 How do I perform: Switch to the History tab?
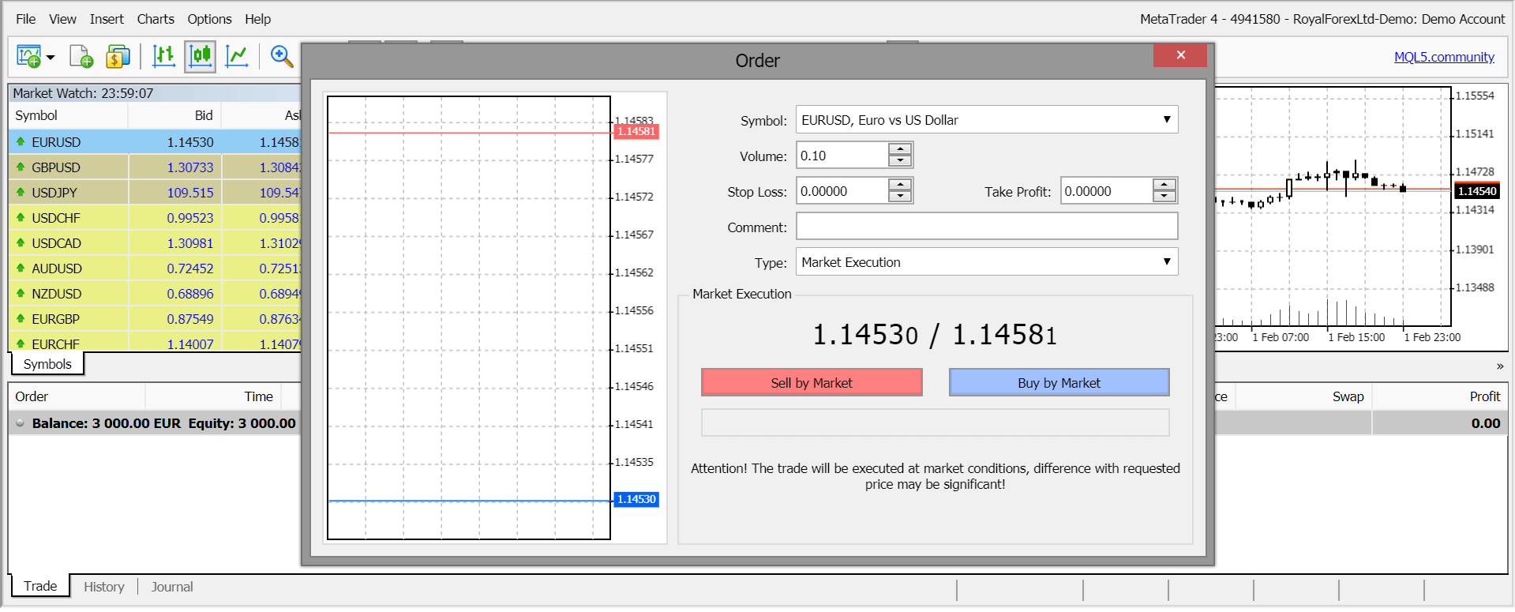tap(104, 587)
